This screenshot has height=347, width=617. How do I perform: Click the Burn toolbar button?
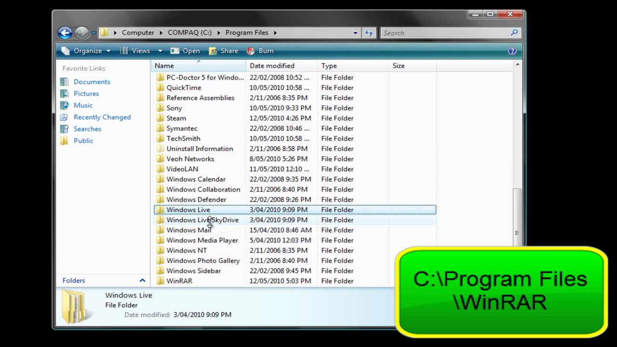click(260, 51)
